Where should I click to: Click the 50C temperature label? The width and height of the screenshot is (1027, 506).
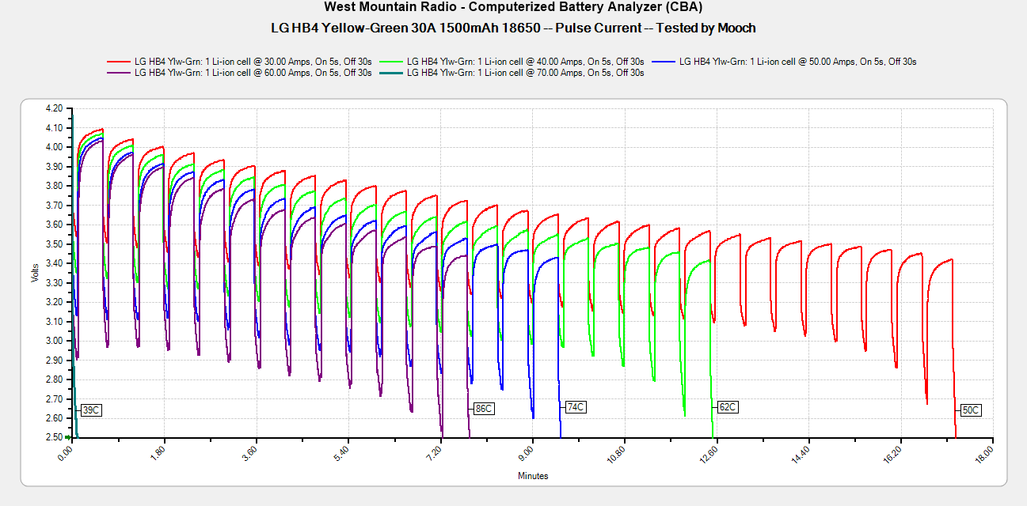tap(970, 410)
